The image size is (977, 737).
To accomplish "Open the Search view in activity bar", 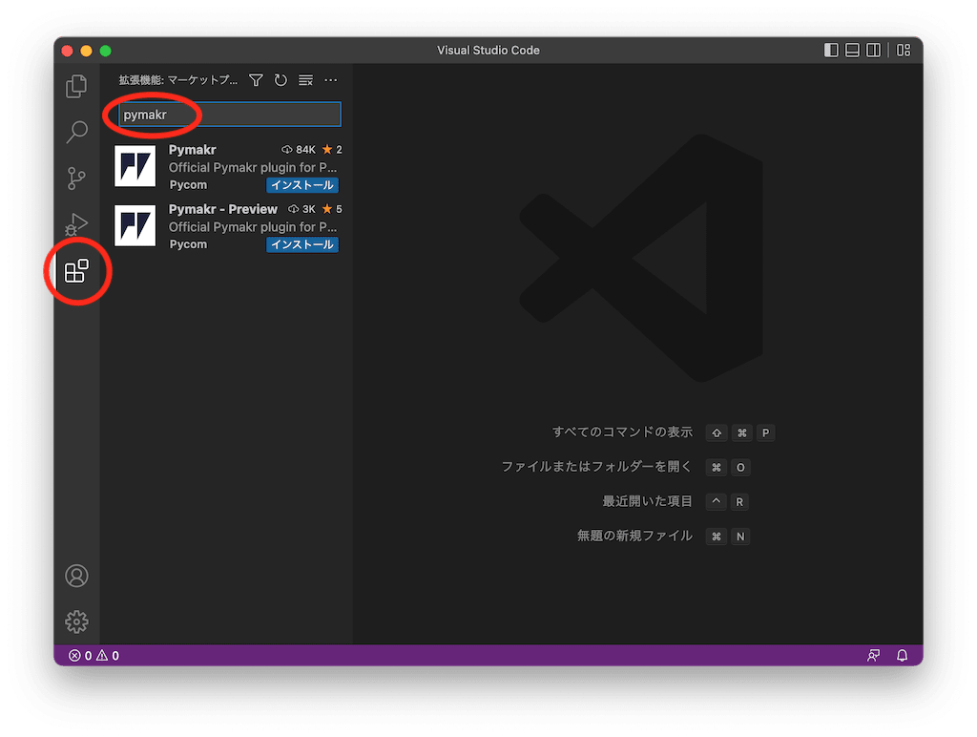I will tap(76, 132).
